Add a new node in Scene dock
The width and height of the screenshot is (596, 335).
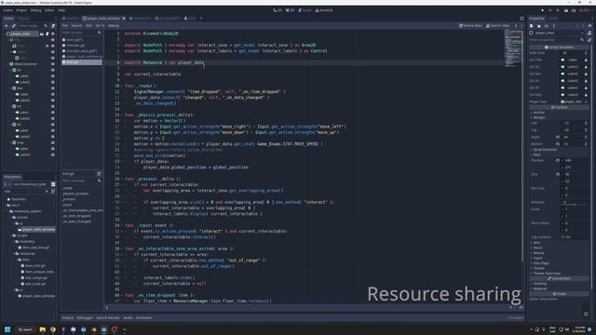point(7,26)
